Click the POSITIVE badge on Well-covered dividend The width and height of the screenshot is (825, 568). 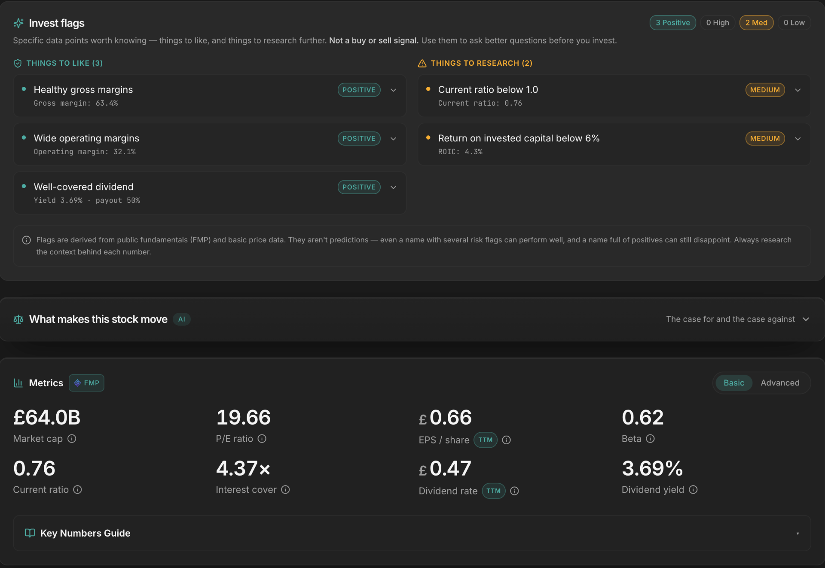pyautogui.click(x=359, y=187)
